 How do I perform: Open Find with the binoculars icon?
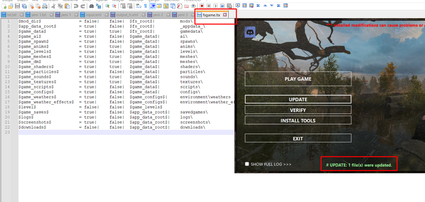[91, 6]
